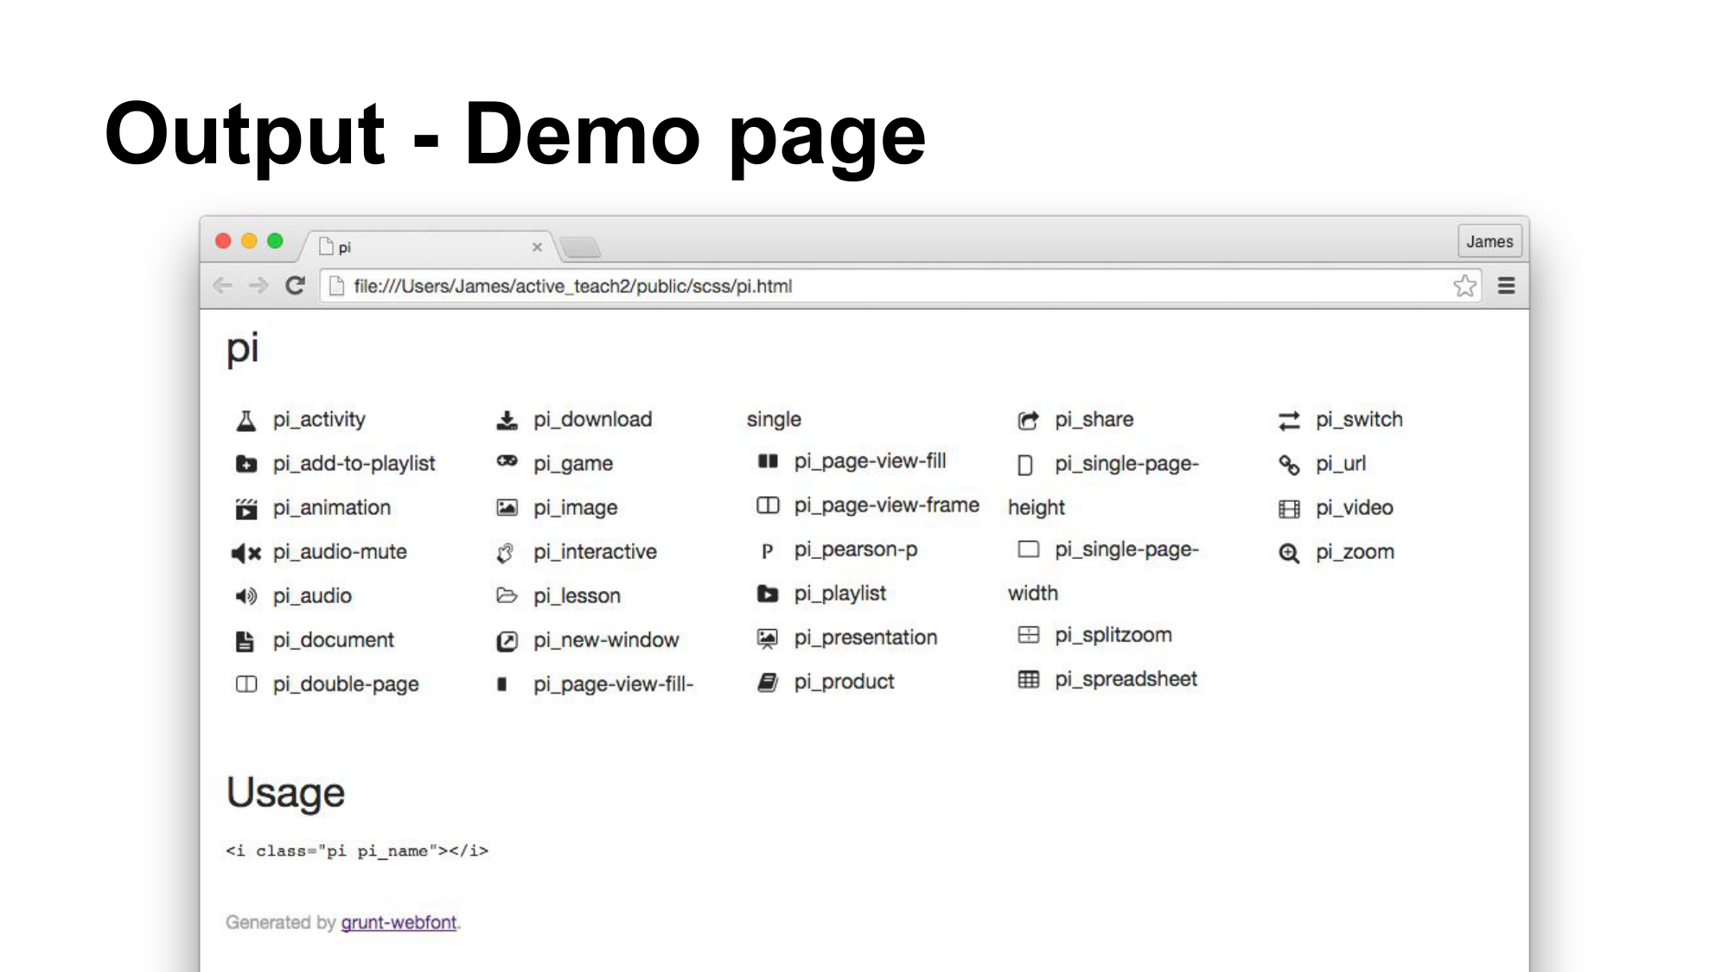The width and height of the screenshot is (1729, 972).
Task: Click the pi_add-to-playlist folder icon
Action: (246, 465)
